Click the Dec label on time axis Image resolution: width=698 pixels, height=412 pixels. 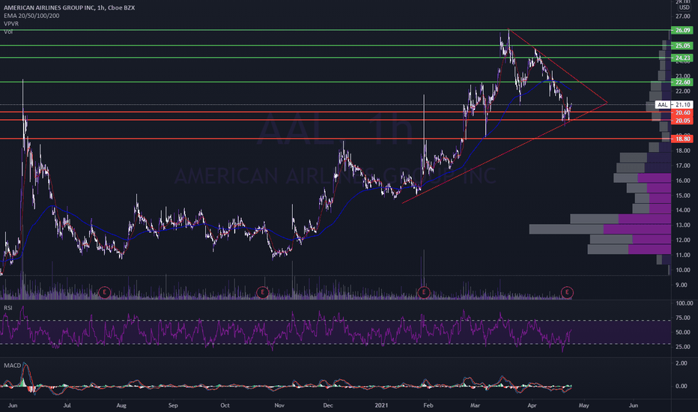point(328,405)
